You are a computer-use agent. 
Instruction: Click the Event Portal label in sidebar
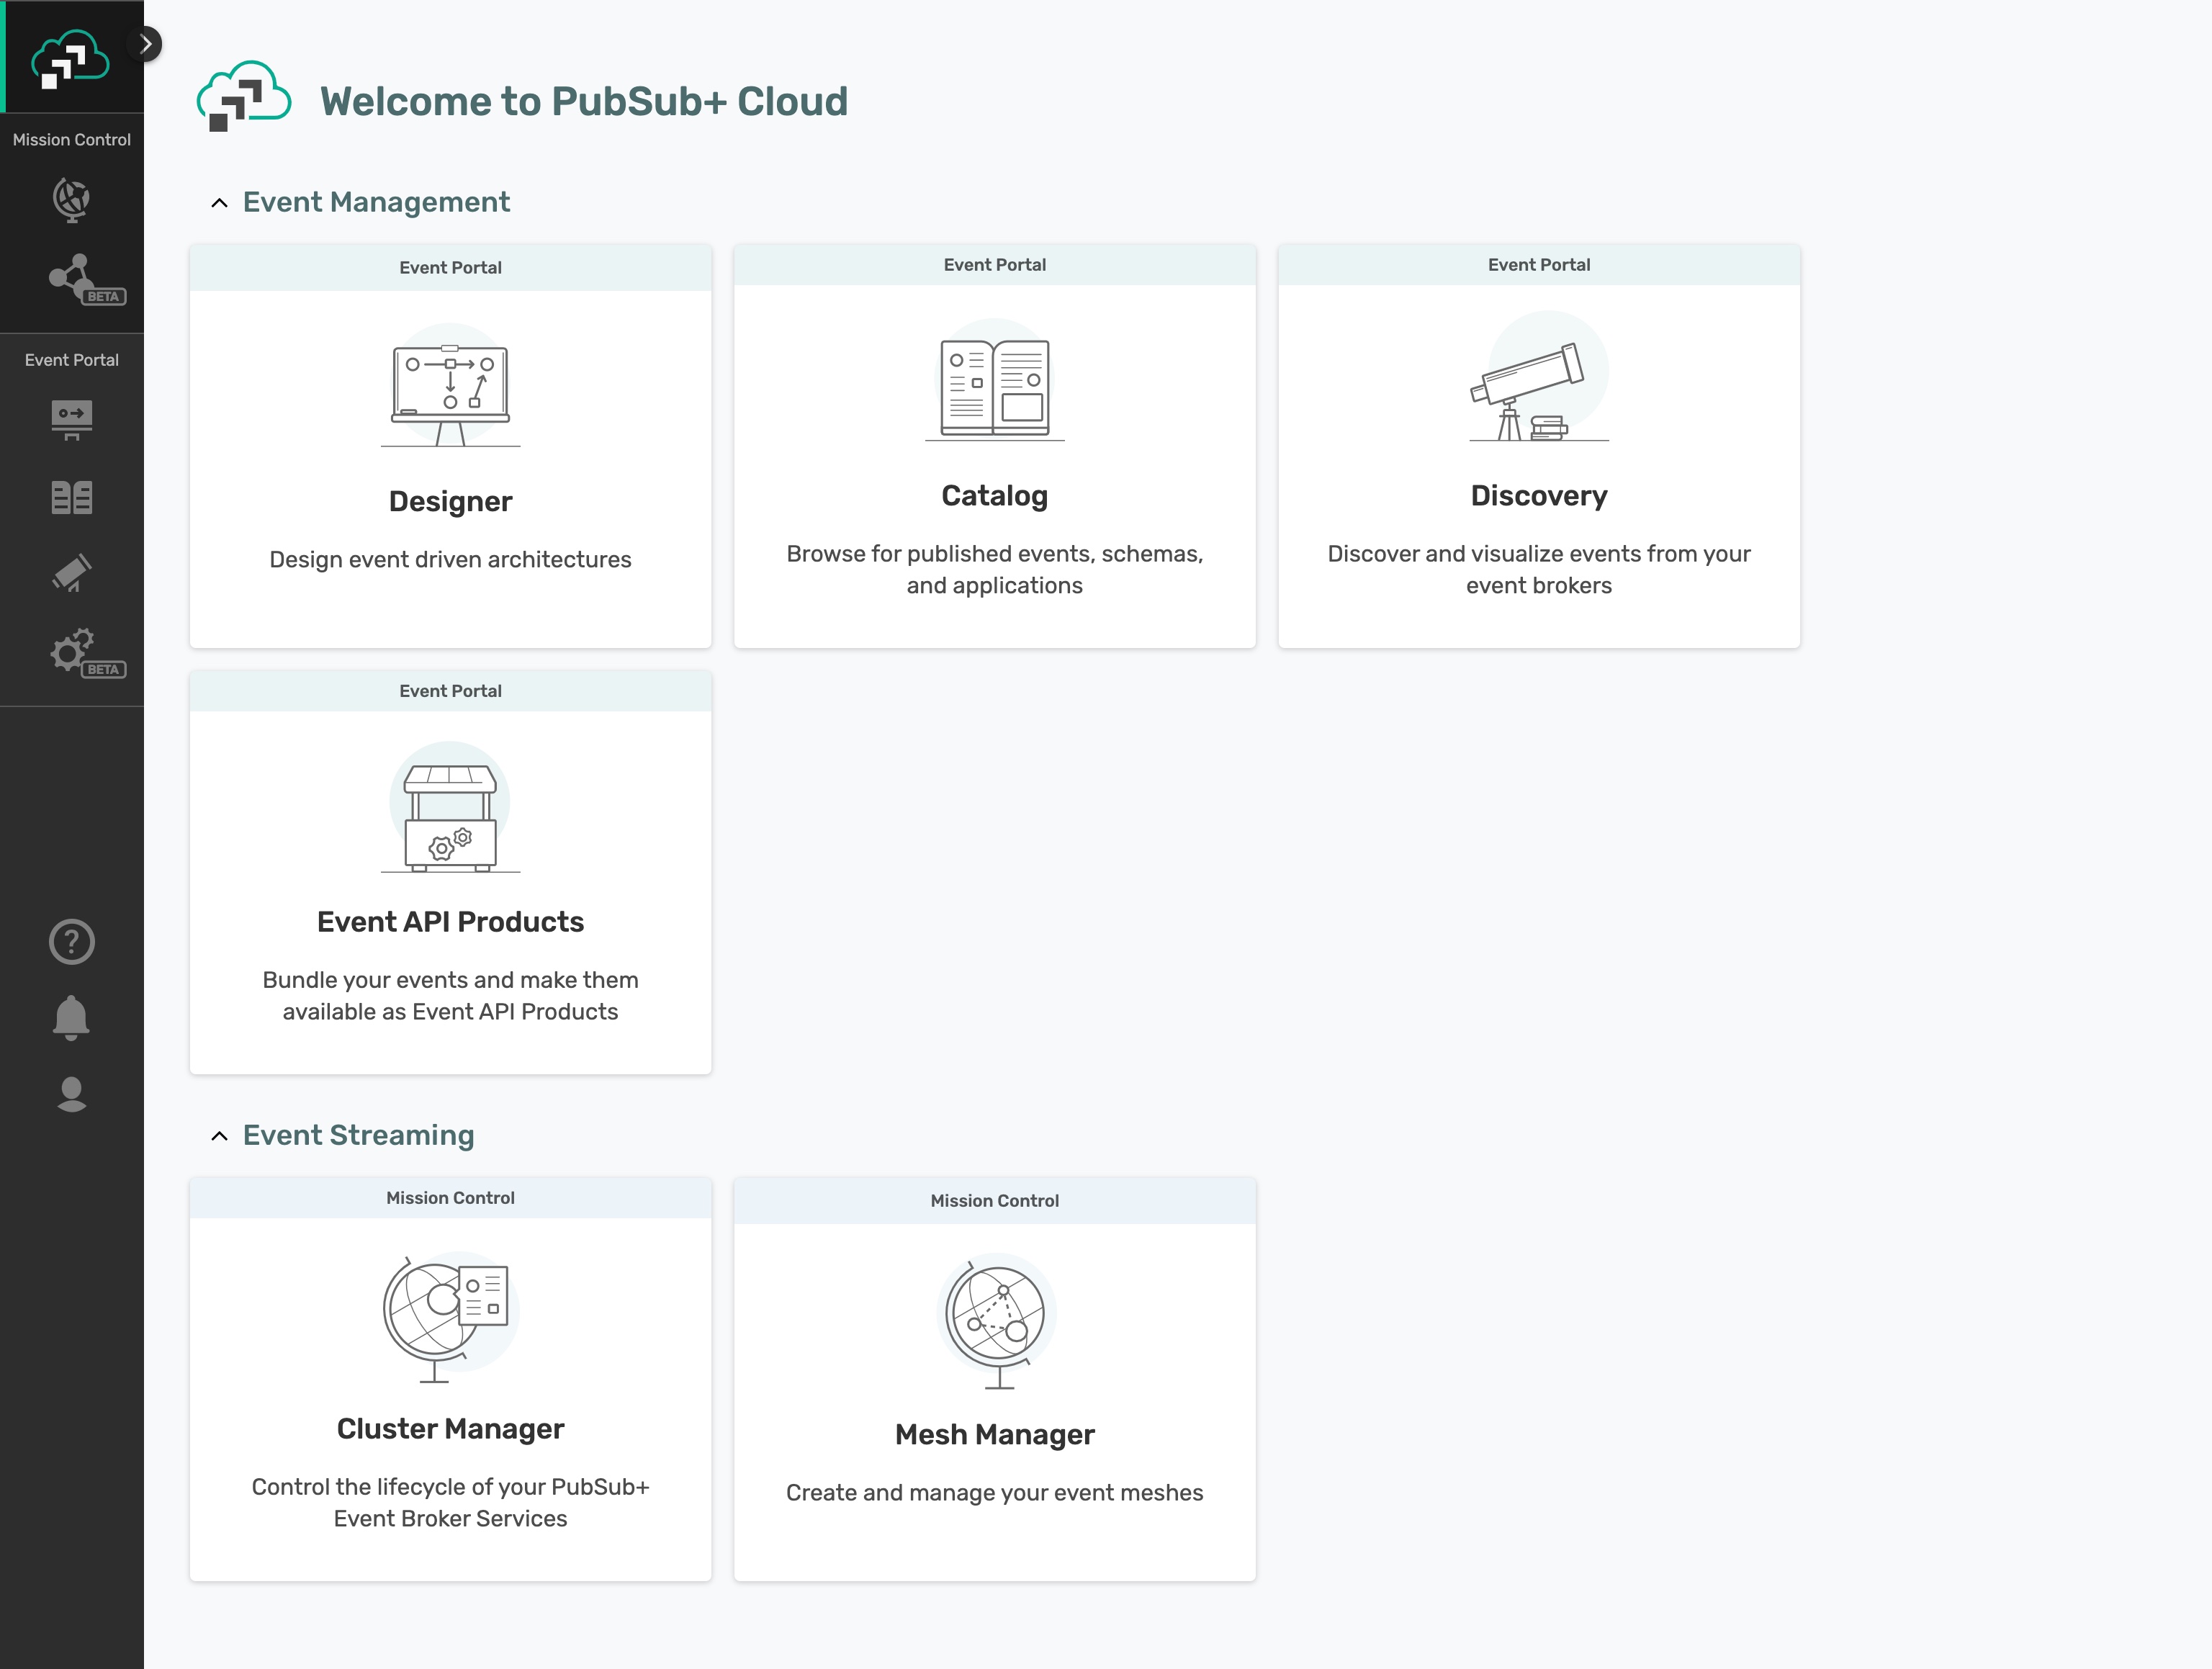[x=71, y=358]
